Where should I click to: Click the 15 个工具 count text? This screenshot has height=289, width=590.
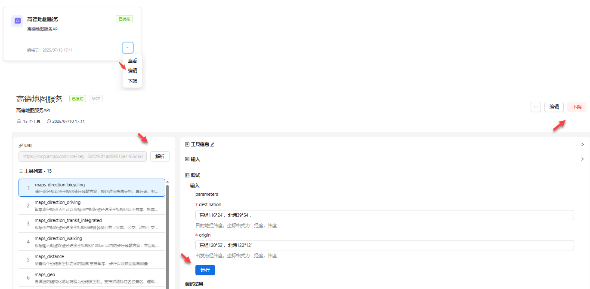(x=32, y=122)
